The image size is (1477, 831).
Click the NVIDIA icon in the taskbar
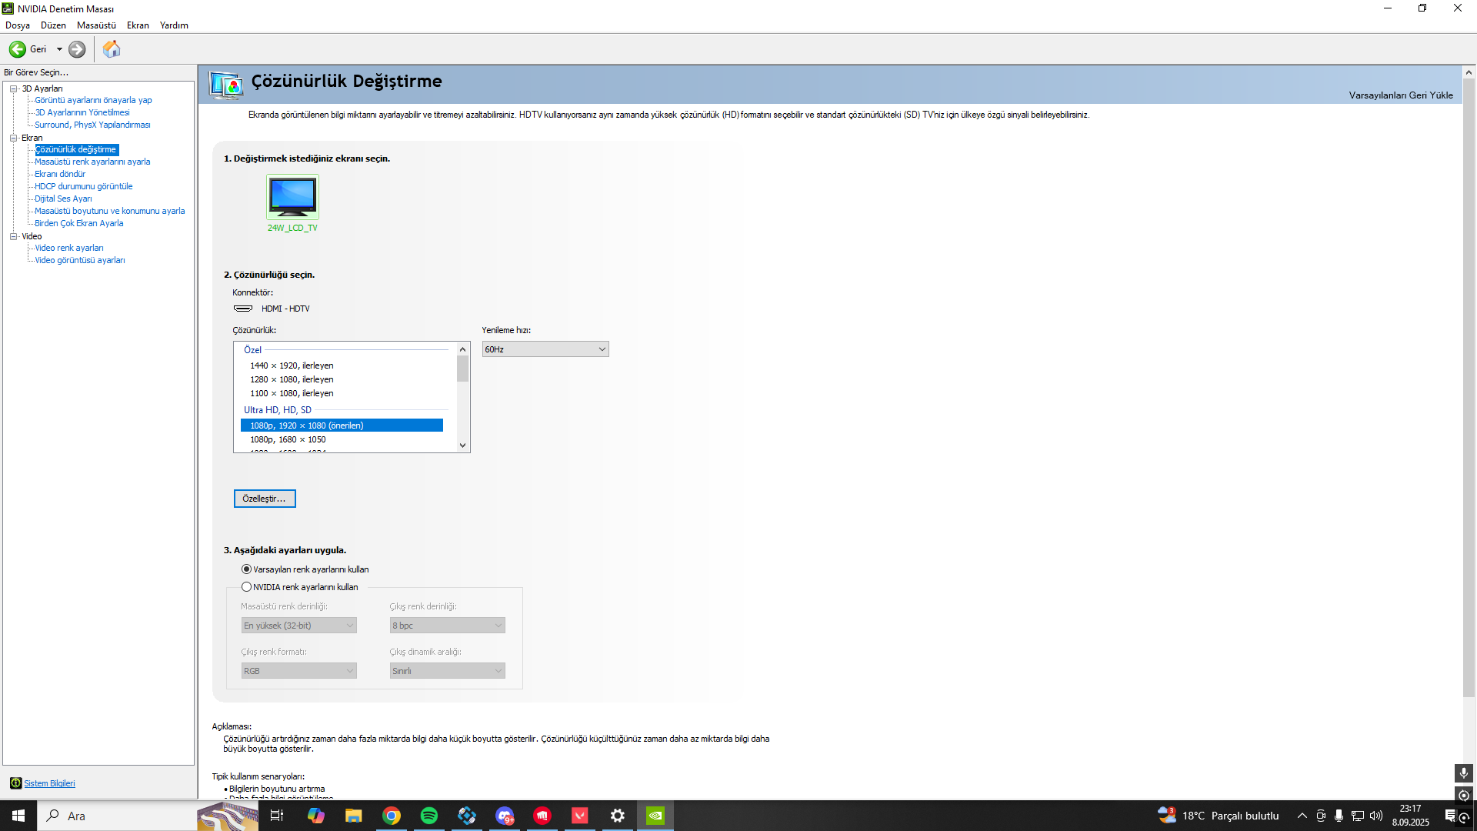[655, 816]
